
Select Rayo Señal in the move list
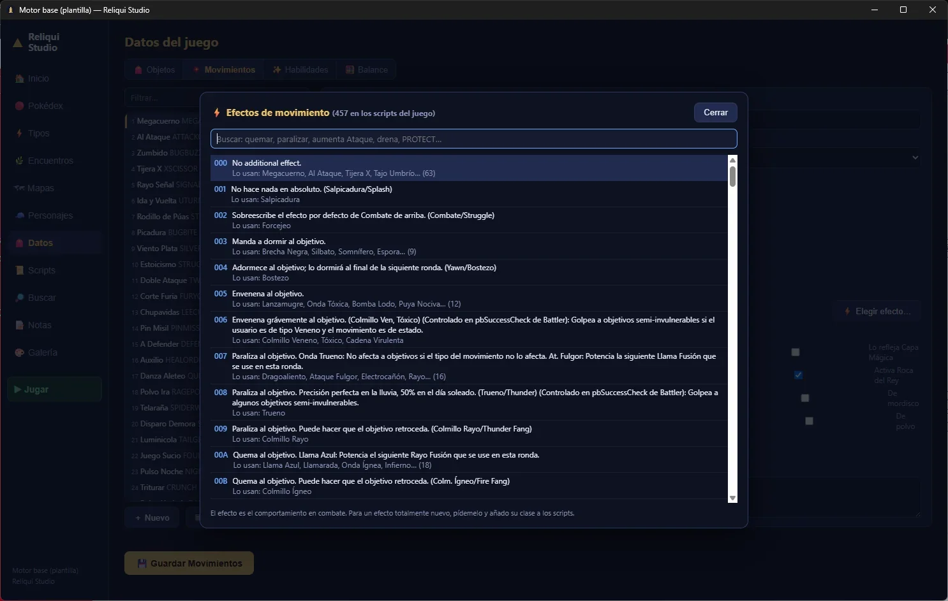click(x=163, y=185)
